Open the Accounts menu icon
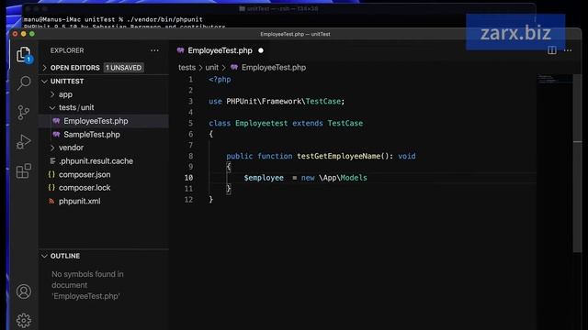Screen dimensions: 588x330 [x=24, y=291]
